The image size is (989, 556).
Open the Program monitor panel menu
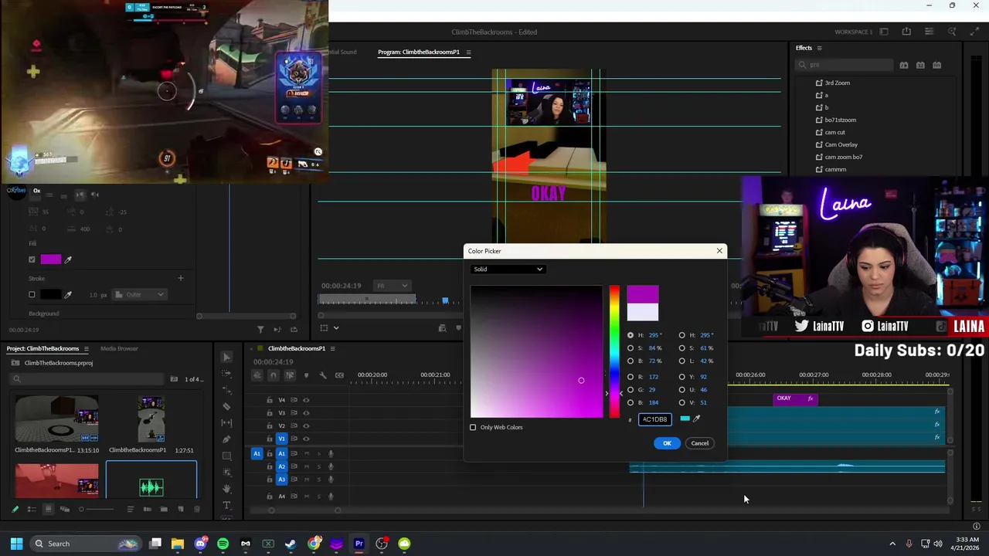(x=468, y=53)
